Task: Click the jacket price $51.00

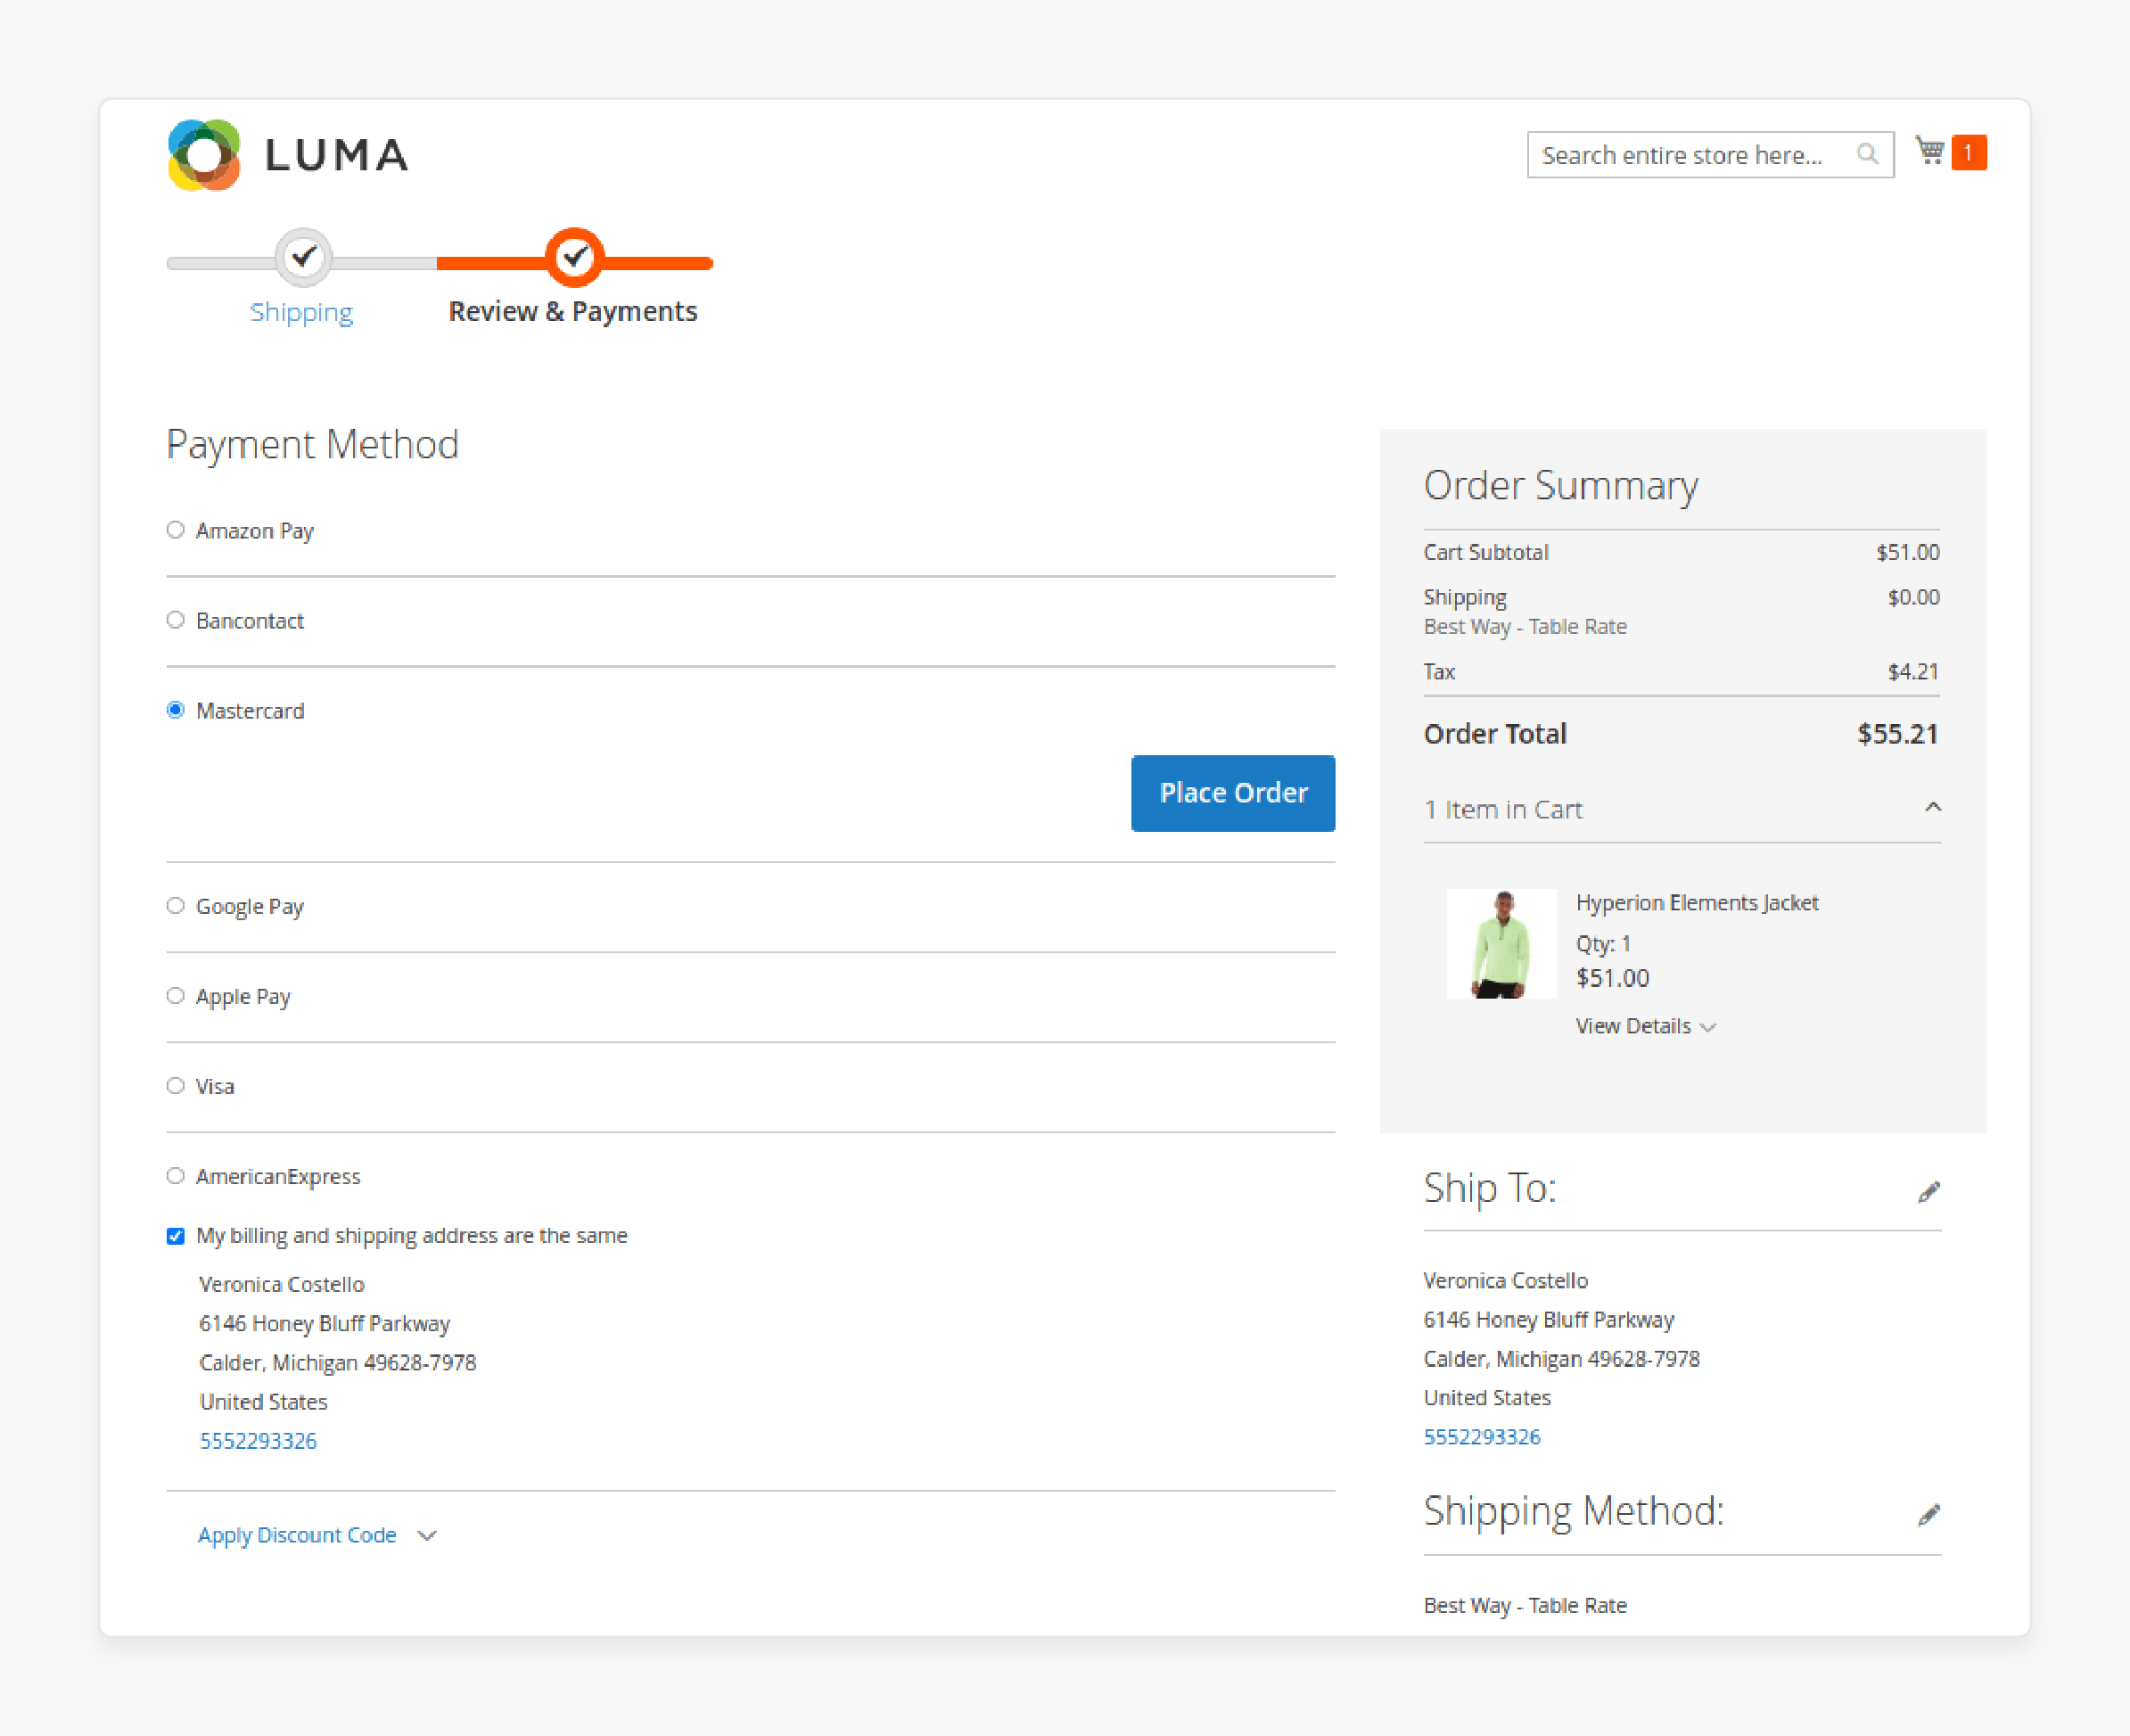Action: pos(1612,978)
